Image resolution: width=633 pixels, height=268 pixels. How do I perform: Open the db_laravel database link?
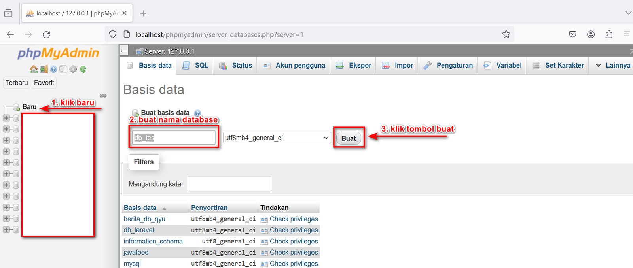point(139,230)
